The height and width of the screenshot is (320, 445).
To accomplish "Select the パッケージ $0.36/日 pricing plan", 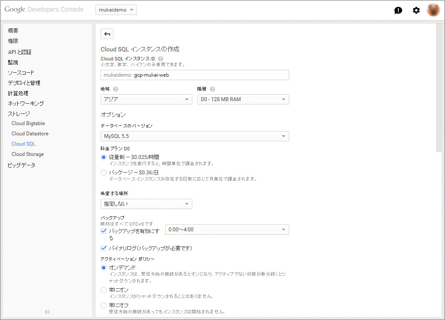I will 104,172.
